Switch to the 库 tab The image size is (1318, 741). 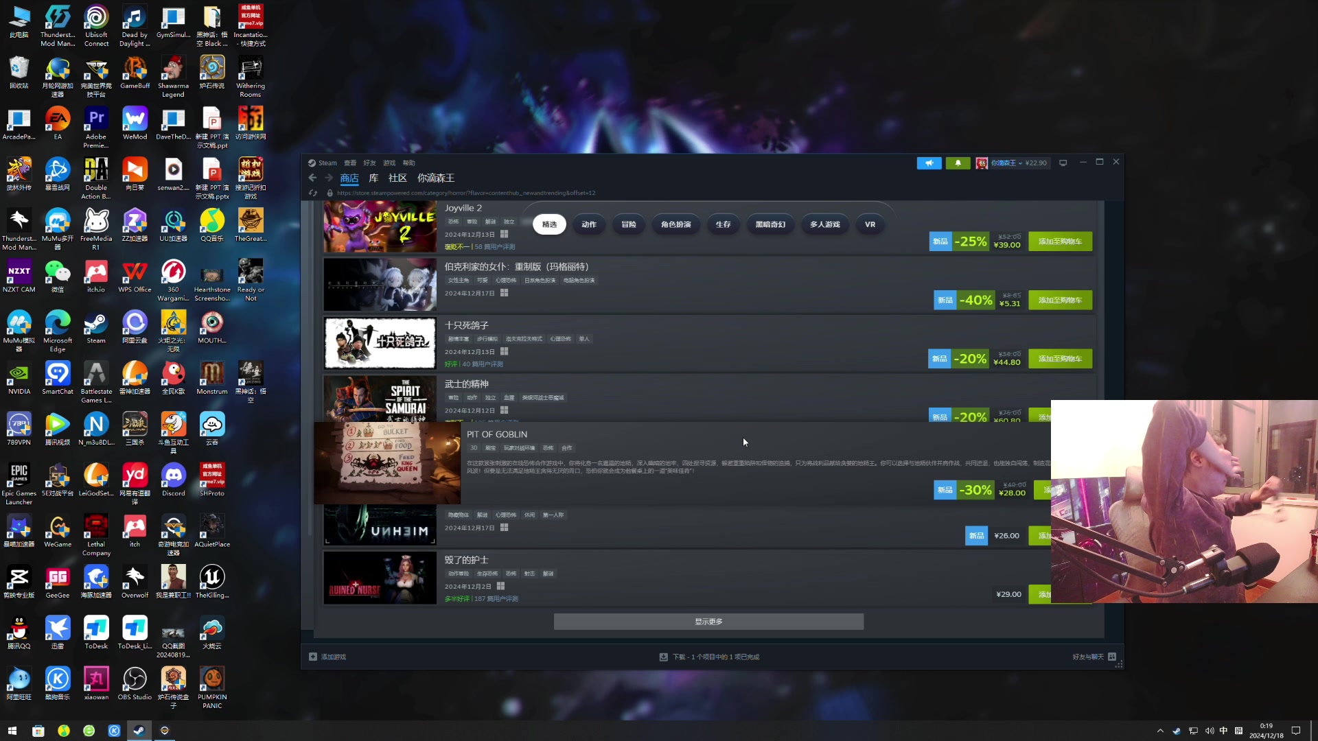pyautogui.click(x=373, y=178)
